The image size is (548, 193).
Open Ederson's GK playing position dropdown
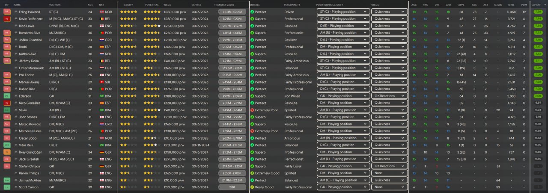pyautogui.click(x=343, y=96)
